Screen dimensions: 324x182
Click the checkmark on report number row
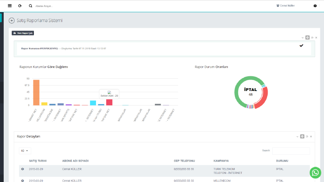tap(302, 46)
